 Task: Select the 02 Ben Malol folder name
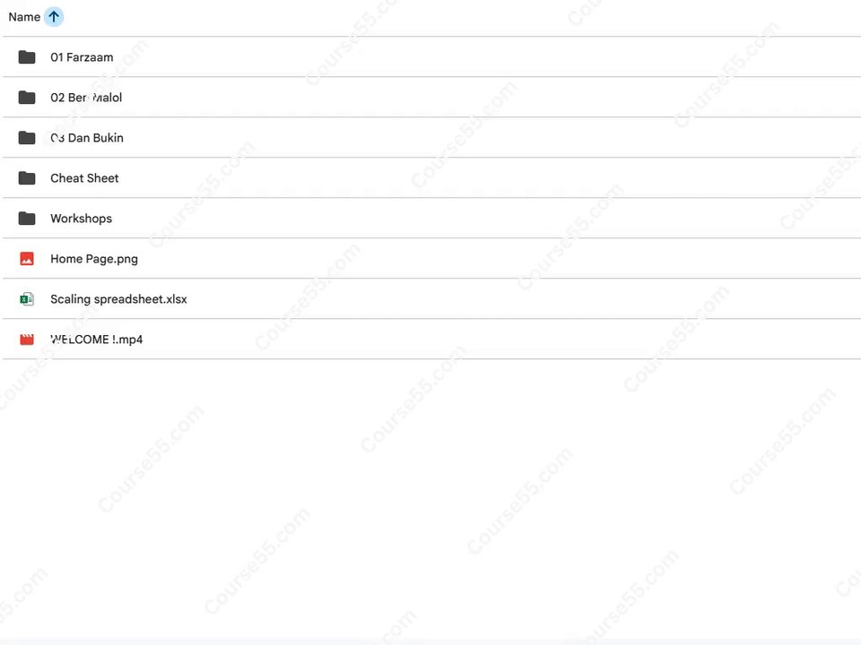tap(86, 98)
